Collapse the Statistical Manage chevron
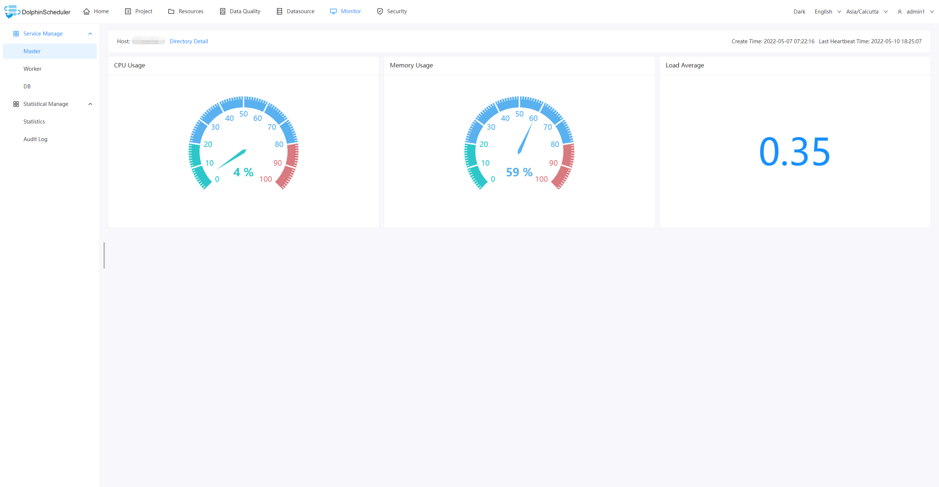Image resolution: width=939 pixels, height=487 pixels. 90,104
